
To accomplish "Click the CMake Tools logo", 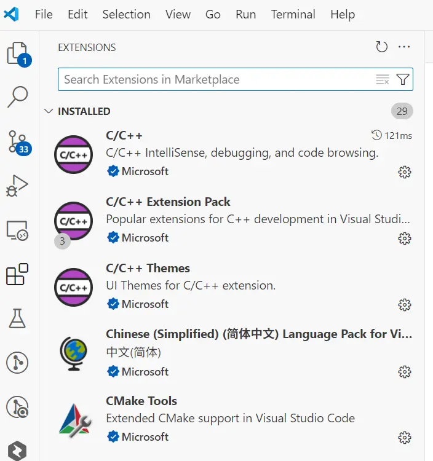I will 75,420.
